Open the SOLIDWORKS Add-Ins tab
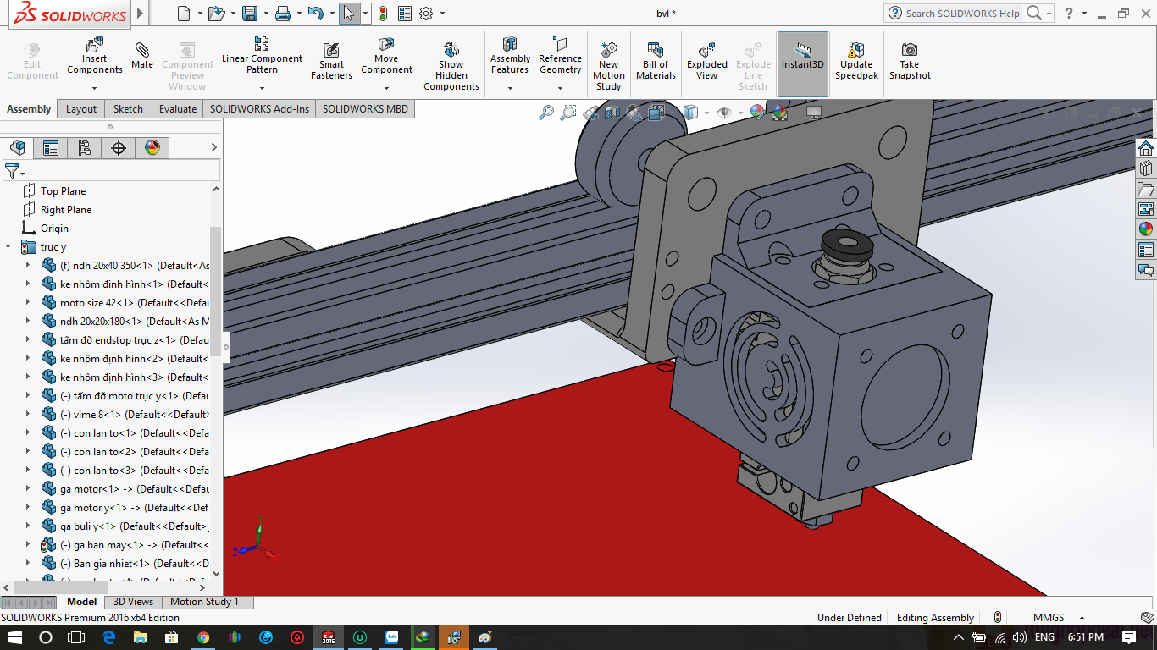The width and height of the screenshot is (1157, 650). click(260, 109)
